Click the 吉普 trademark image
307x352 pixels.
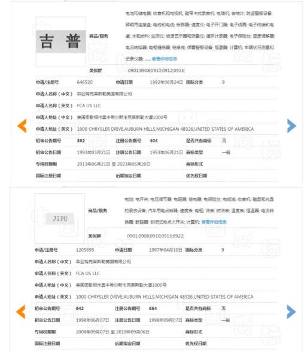[60, 41]
